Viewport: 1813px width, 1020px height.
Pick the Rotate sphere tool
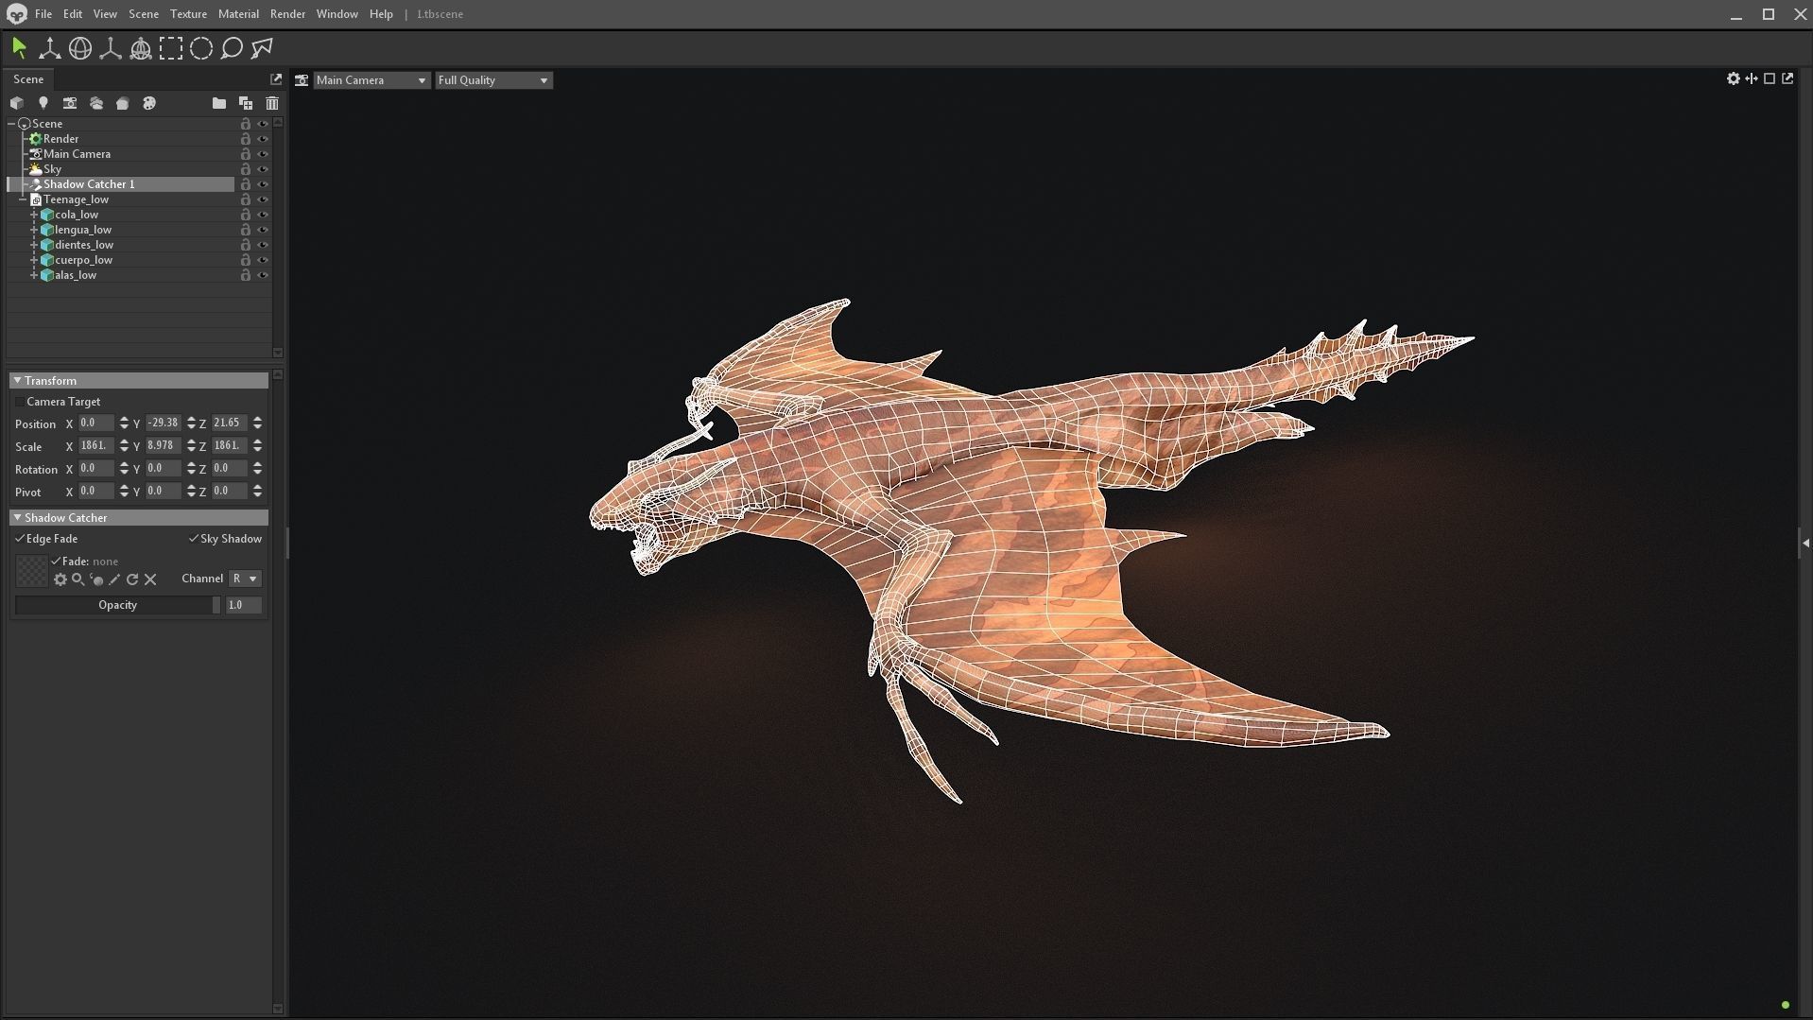(x=80, y=48)
